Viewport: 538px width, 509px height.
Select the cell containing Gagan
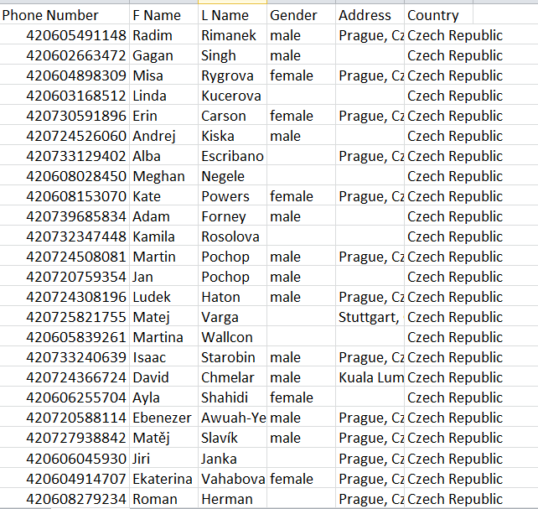tap(163, 55)
